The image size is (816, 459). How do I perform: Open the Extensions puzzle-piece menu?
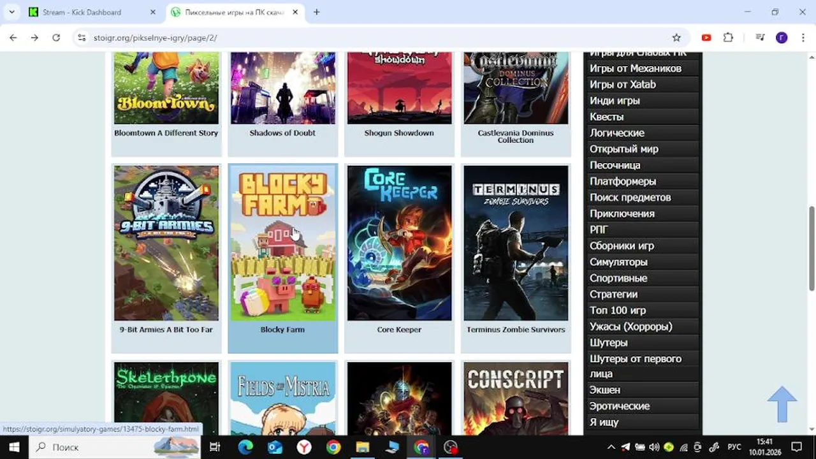click(728, 38)
